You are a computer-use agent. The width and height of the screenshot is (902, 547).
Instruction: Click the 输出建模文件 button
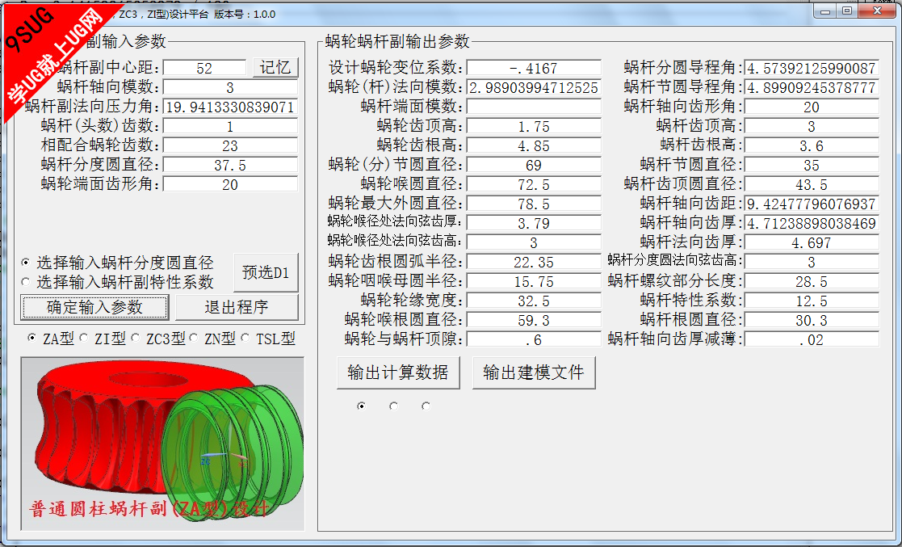coord(534,372)
